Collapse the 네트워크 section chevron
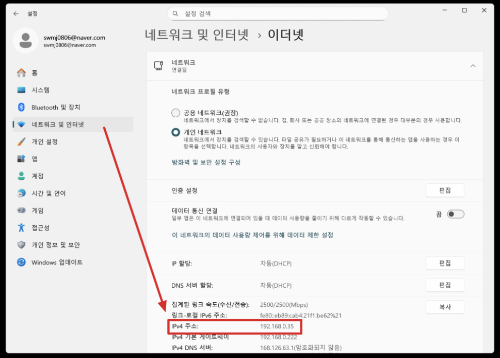Image resolution: width=500 pixels, height=358 pixels. coord(473,66)
